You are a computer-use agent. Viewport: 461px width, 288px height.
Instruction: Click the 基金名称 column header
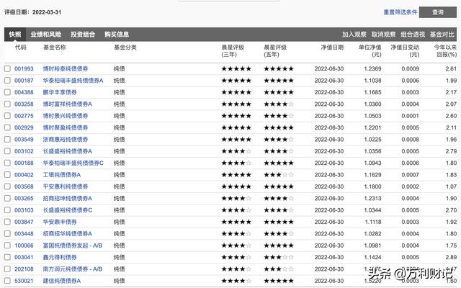coord(55,48)
